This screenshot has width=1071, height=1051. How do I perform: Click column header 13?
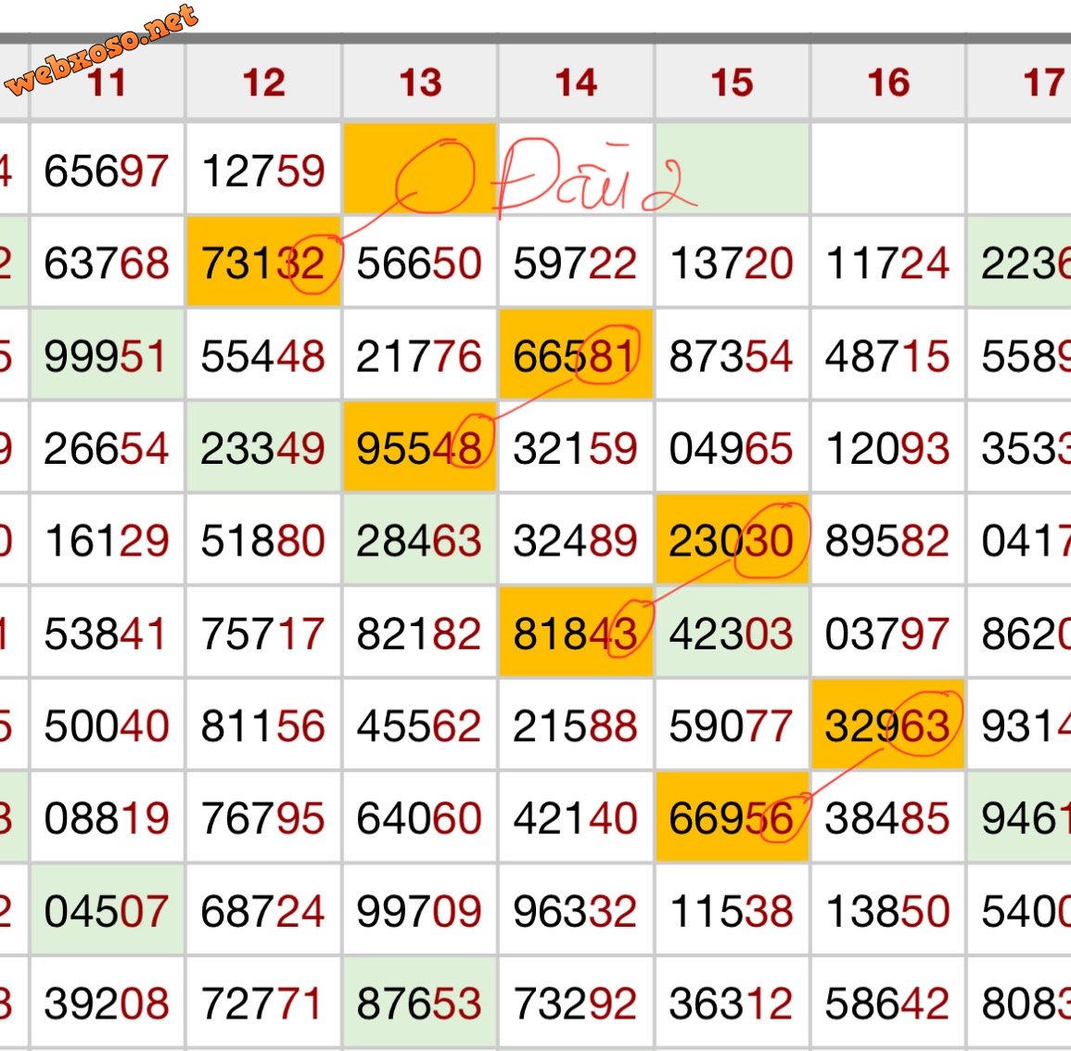[x=420, y=83]
